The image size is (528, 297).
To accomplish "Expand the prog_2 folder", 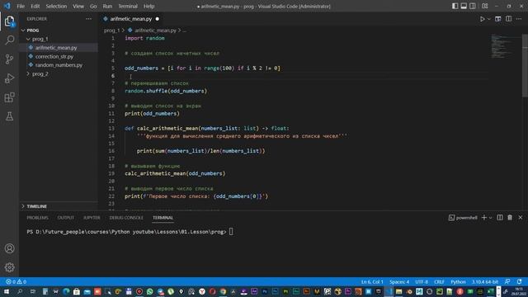I will tap(40, 73).
